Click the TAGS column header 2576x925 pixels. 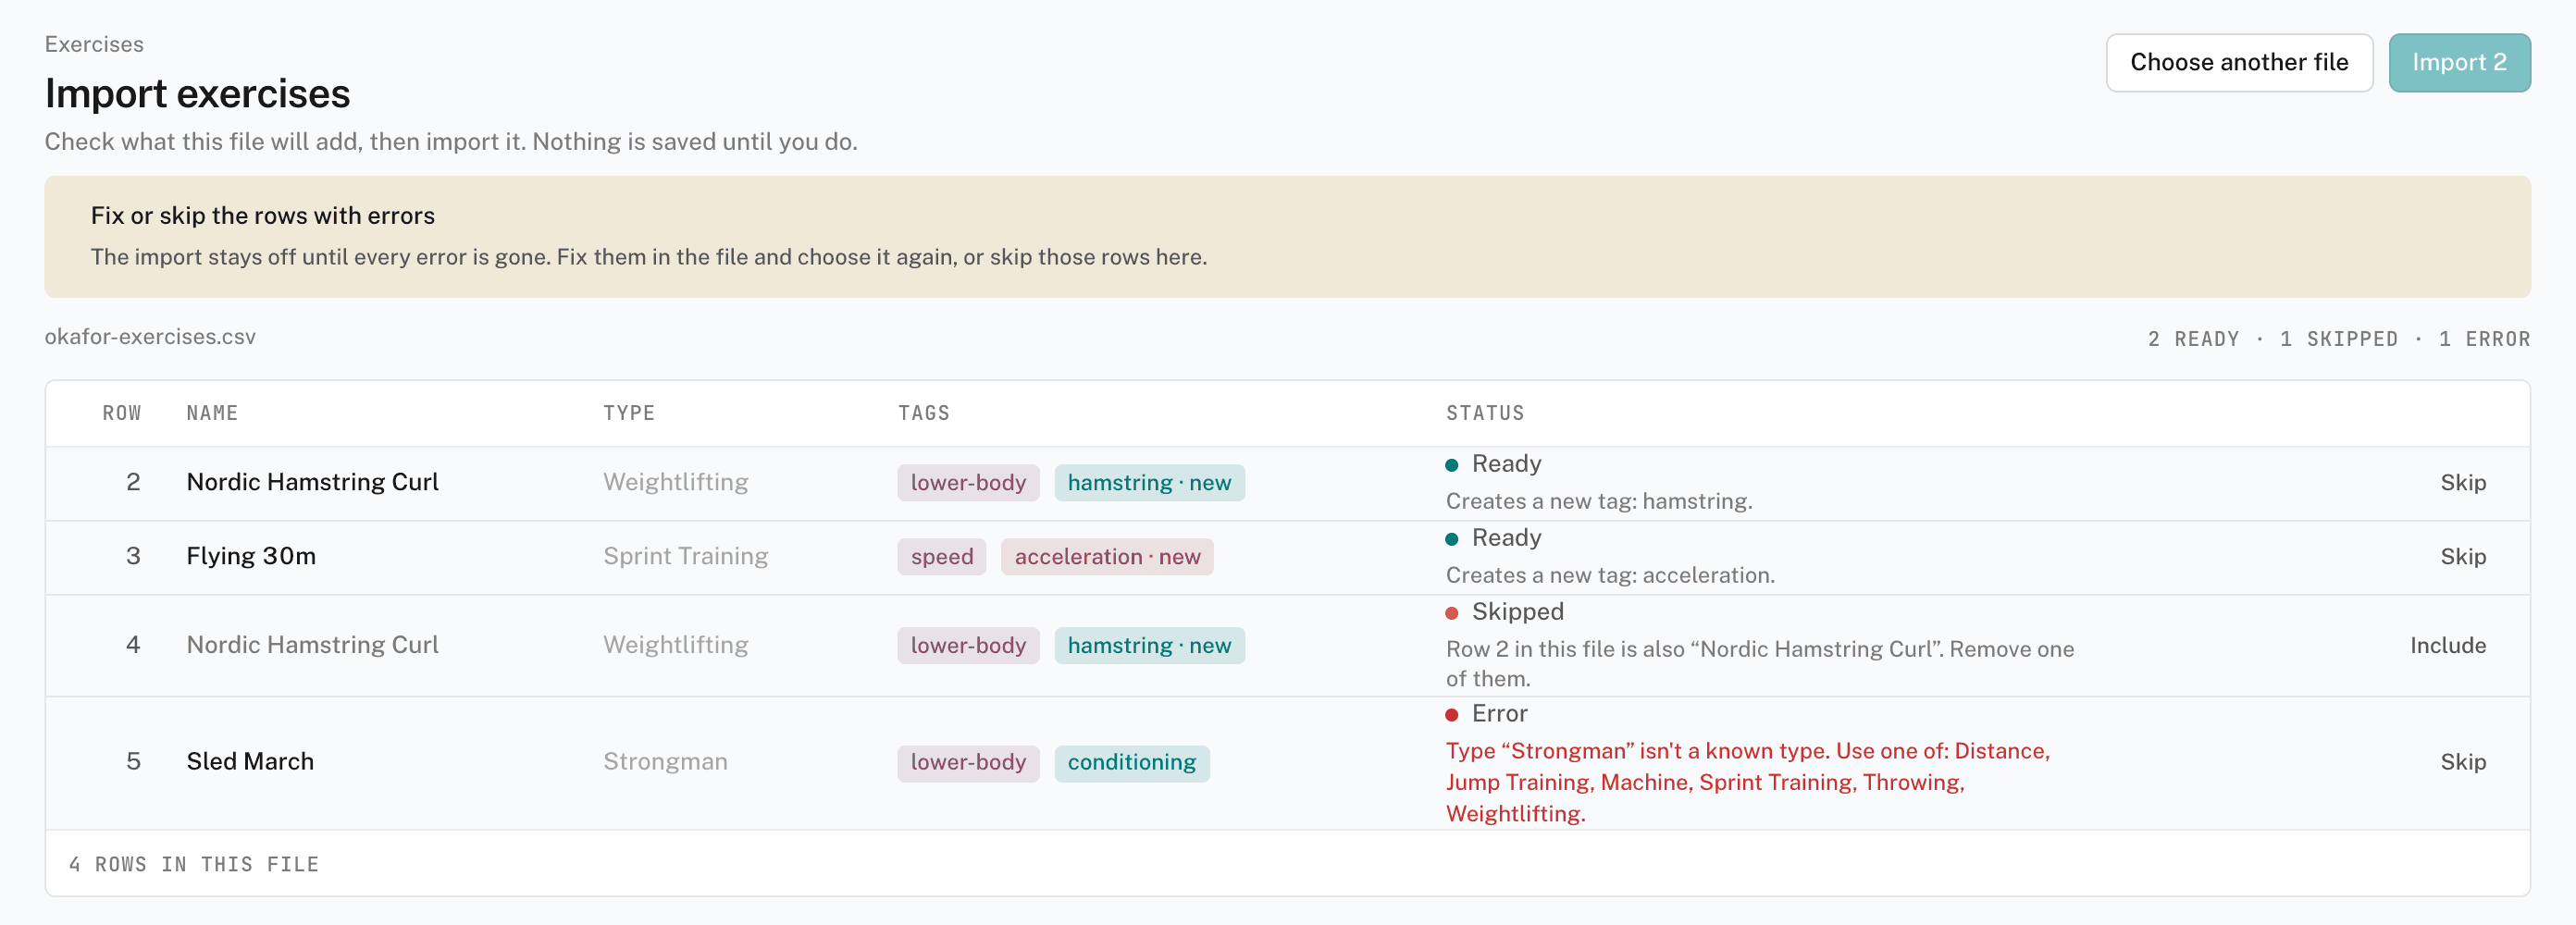click(x=923, y=413)
